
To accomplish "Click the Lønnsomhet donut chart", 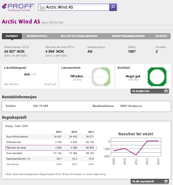I will point(101,76).
